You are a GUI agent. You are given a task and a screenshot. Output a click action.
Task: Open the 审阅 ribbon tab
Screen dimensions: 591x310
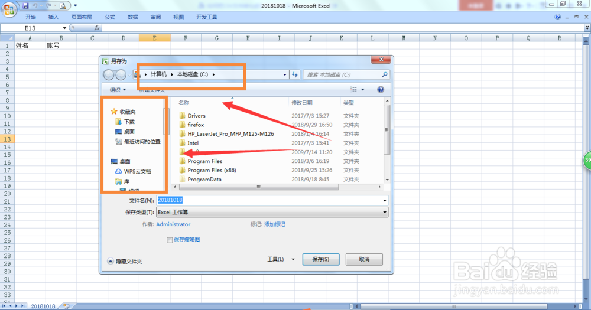coord(155,17)
